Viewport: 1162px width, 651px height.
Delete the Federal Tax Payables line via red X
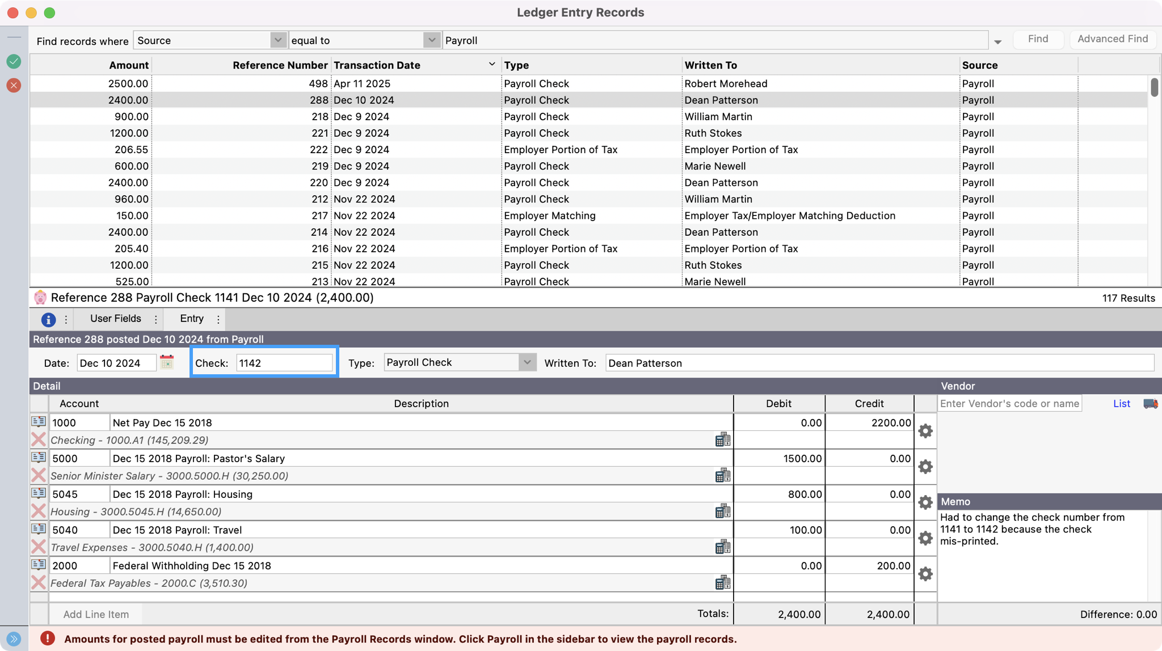(39, 582)
